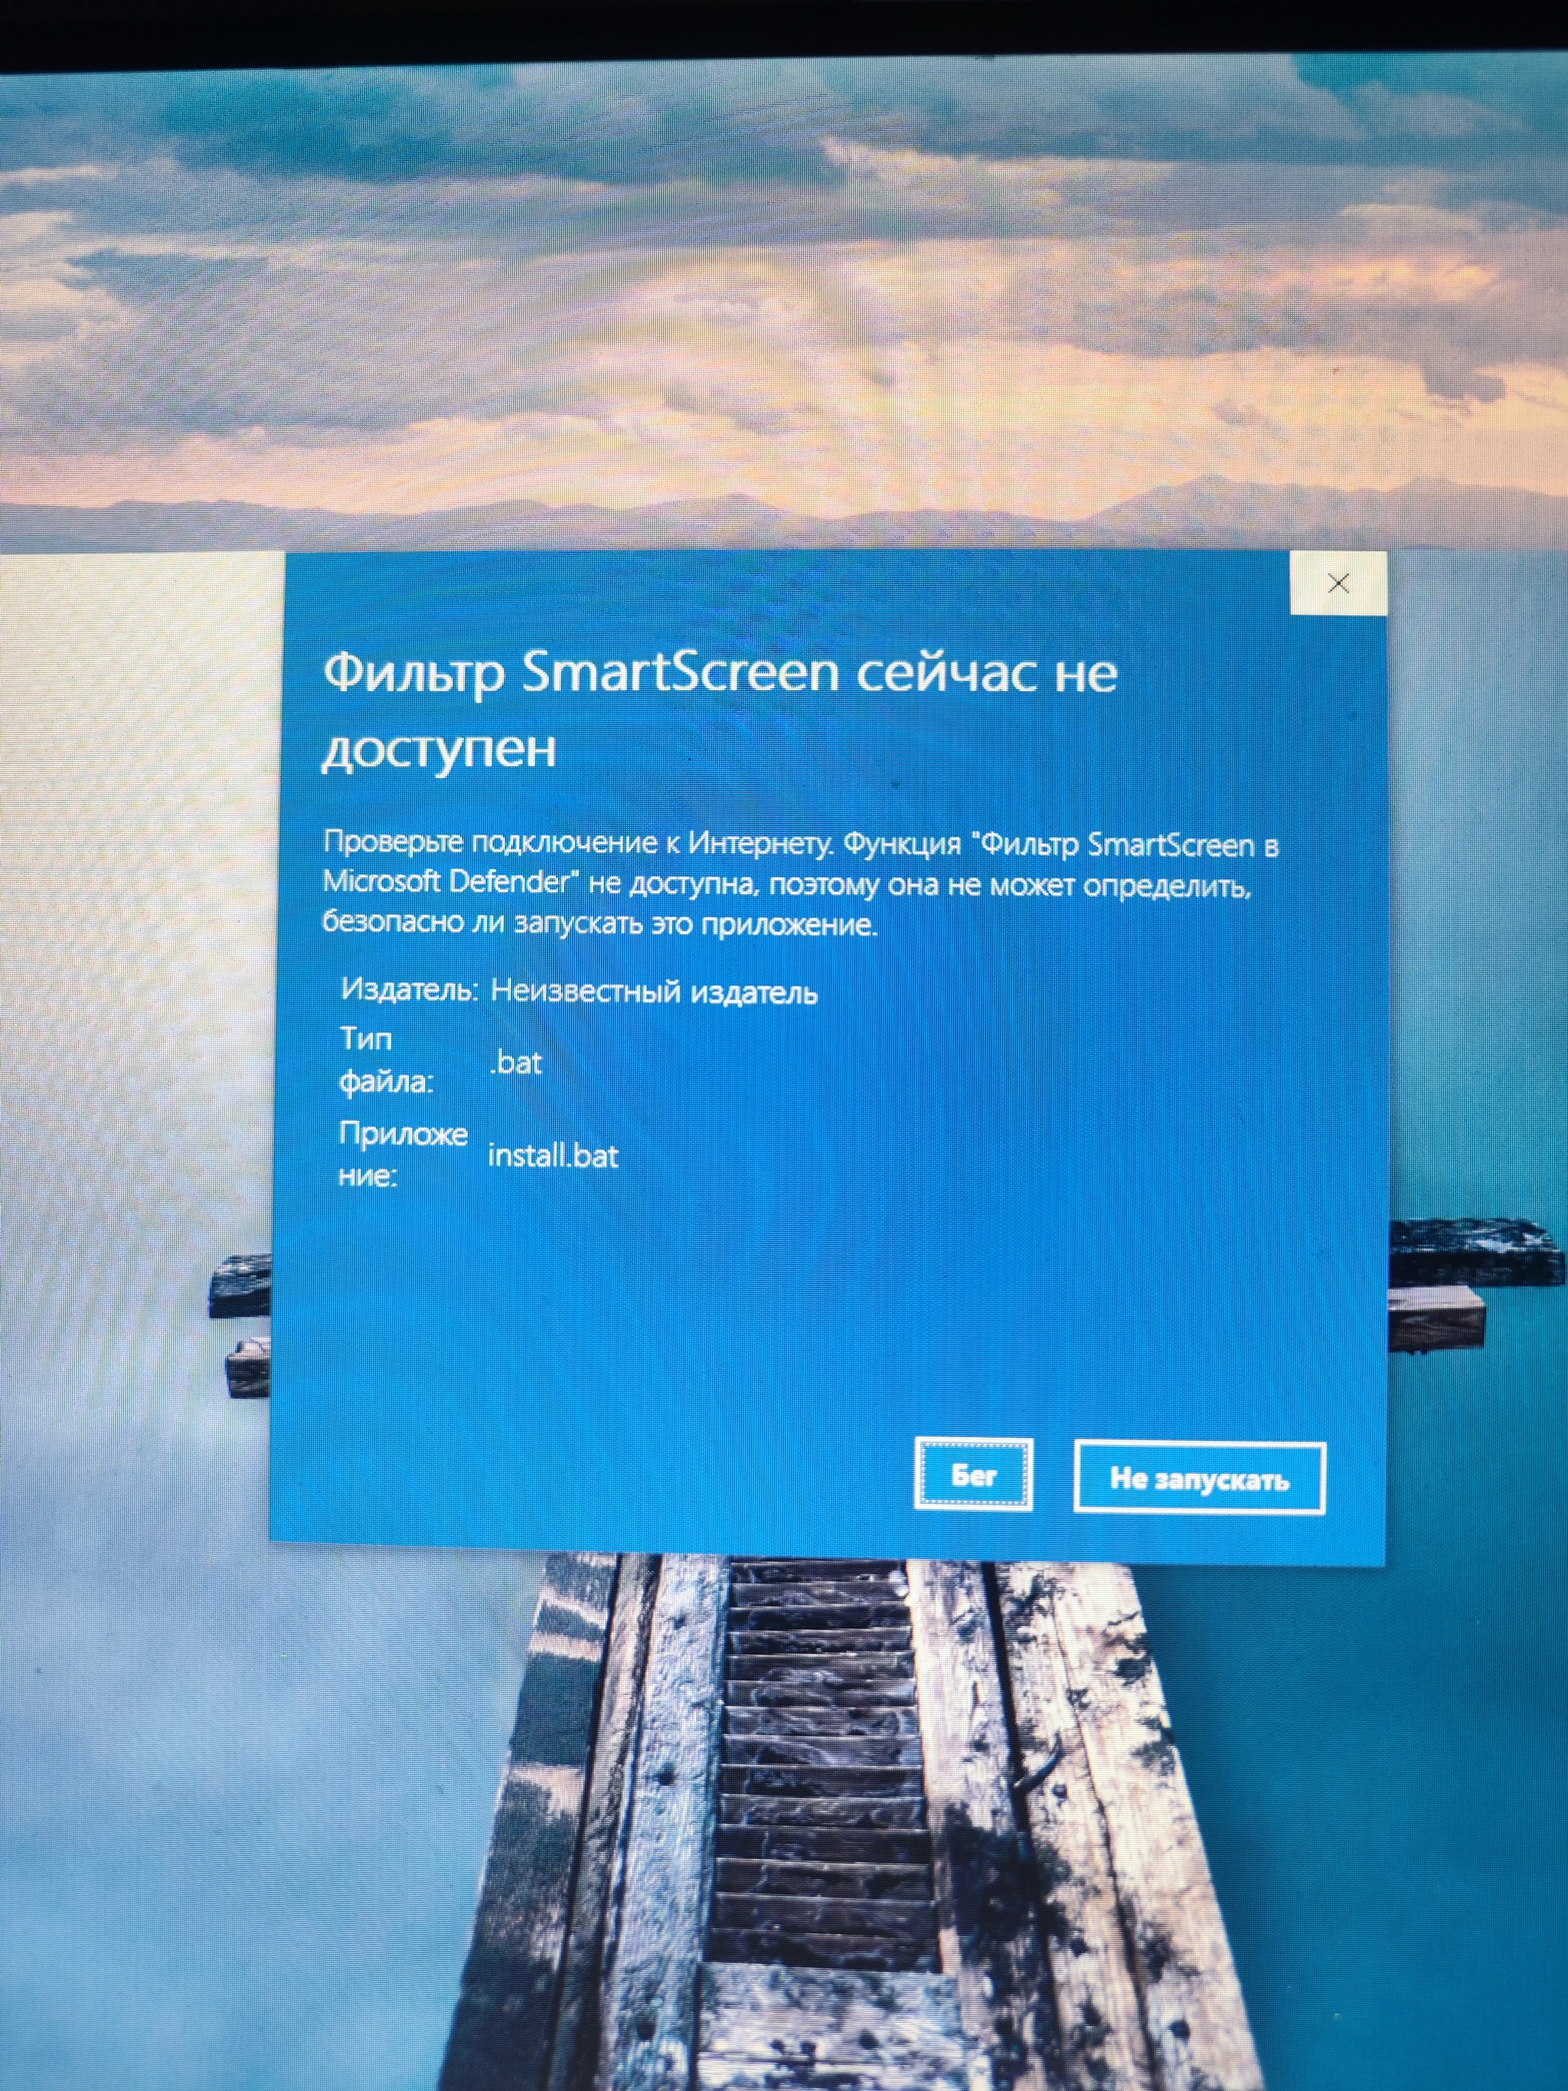Viewport: 1568px width, 2091px height.
Task: Select the "Неизвестный издатель" value
Action: tap(654, 992)
